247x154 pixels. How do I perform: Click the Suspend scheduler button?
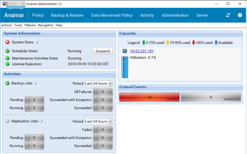[x=103, y=51]
